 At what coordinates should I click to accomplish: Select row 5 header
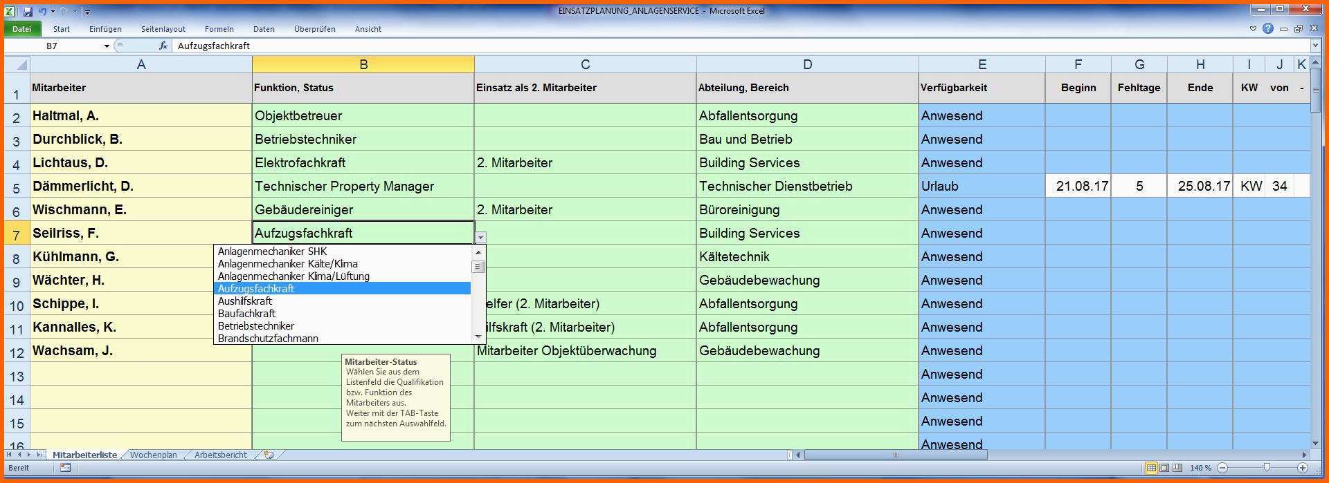(17, 187)
